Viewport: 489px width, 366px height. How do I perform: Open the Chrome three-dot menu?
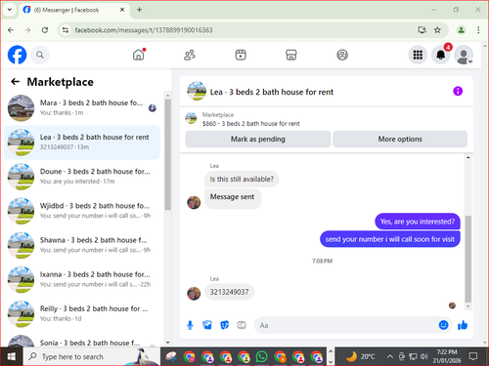(x=478, y=30)
